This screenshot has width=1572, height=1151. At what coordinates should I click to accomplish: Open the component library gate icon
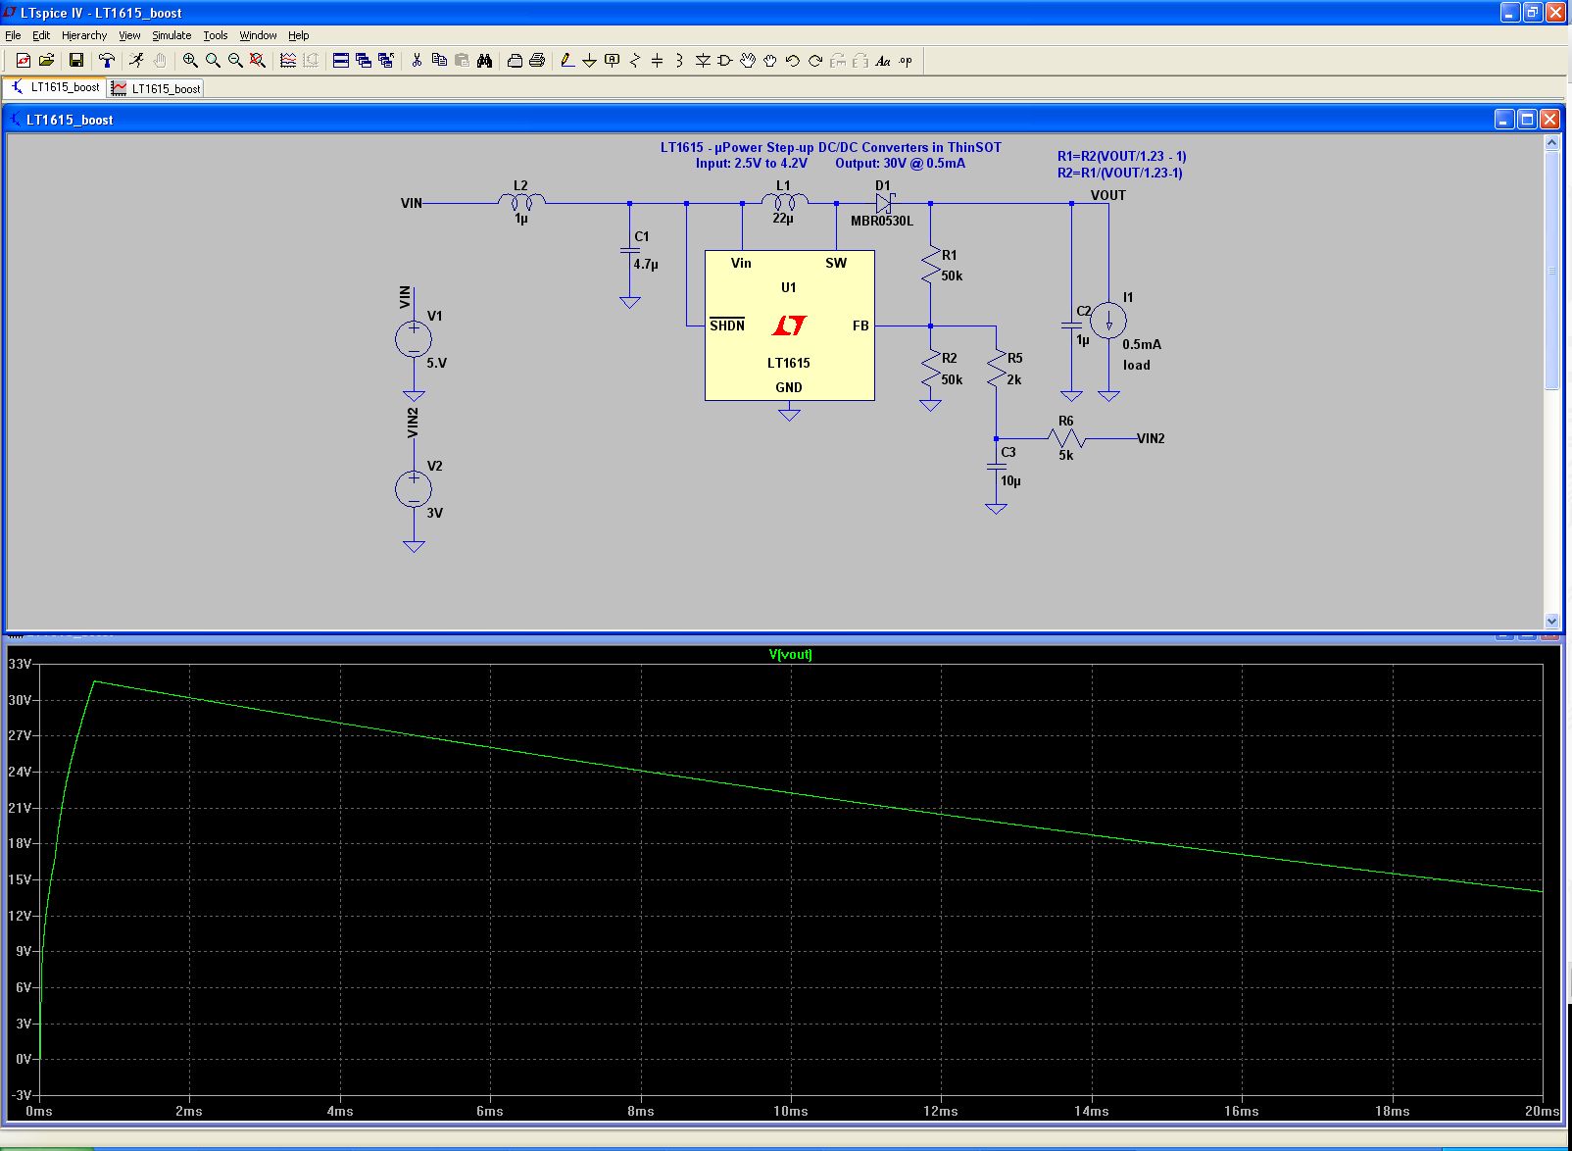pyautogui.click(x=725, y=61)
